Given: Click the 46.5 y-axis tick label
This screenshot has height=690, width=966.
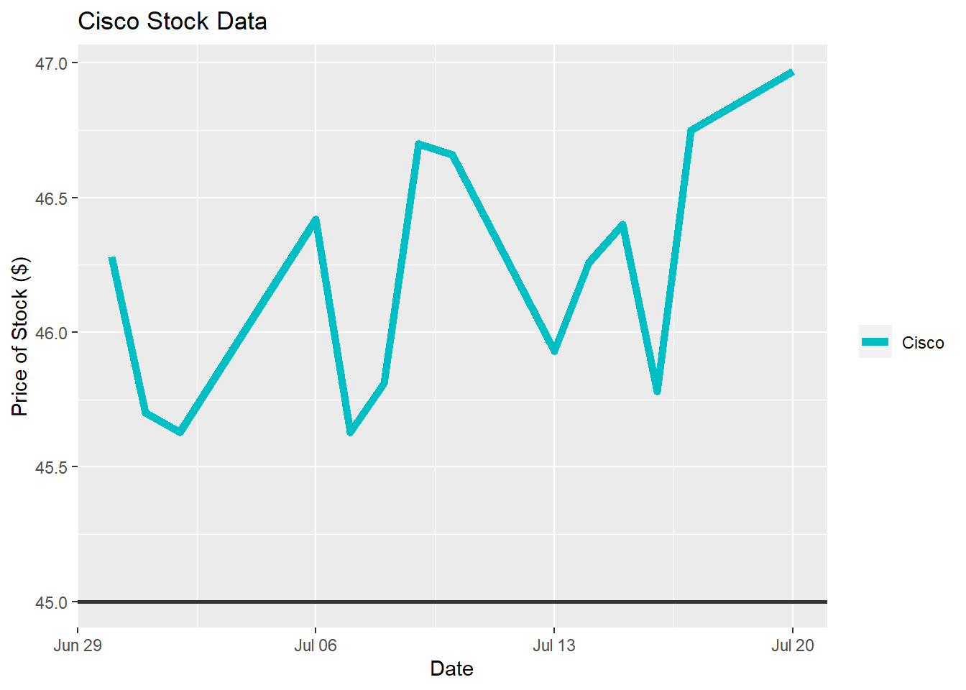Looking at the screenshot, I should pos(51,198).
